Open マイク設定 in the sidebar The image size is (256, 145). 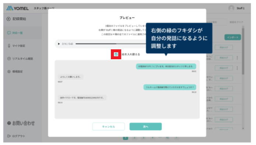[16, 46]
